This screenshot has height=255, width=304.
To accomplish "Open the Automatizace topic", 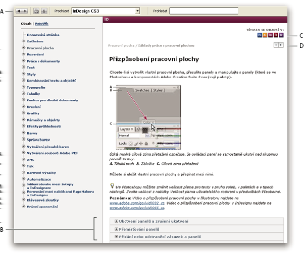I will click(x=39, y=179).
